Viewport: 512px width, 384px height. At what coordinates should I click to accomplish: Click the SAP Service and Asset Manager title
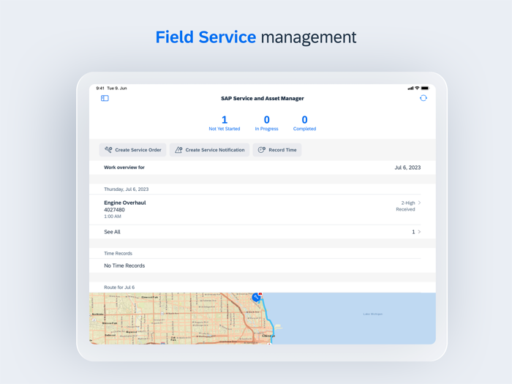pos(262,98)
